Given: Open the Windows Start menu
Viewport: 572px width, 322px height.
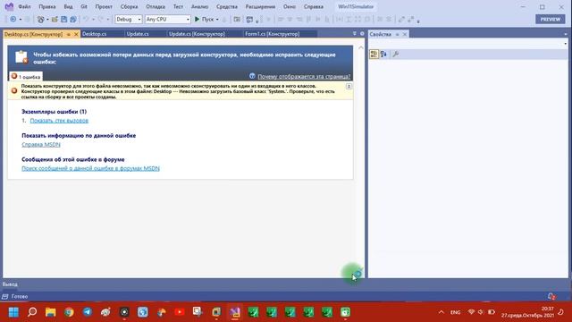Looking at the screenshot, I should 13,312.
